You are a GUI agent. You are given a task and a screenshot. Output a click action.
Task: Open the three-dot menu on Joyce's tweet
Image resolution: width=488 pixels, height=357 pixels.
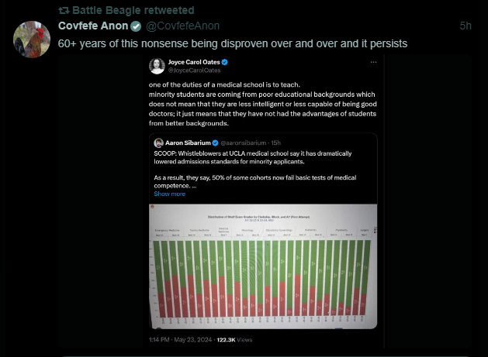point(372,62)
